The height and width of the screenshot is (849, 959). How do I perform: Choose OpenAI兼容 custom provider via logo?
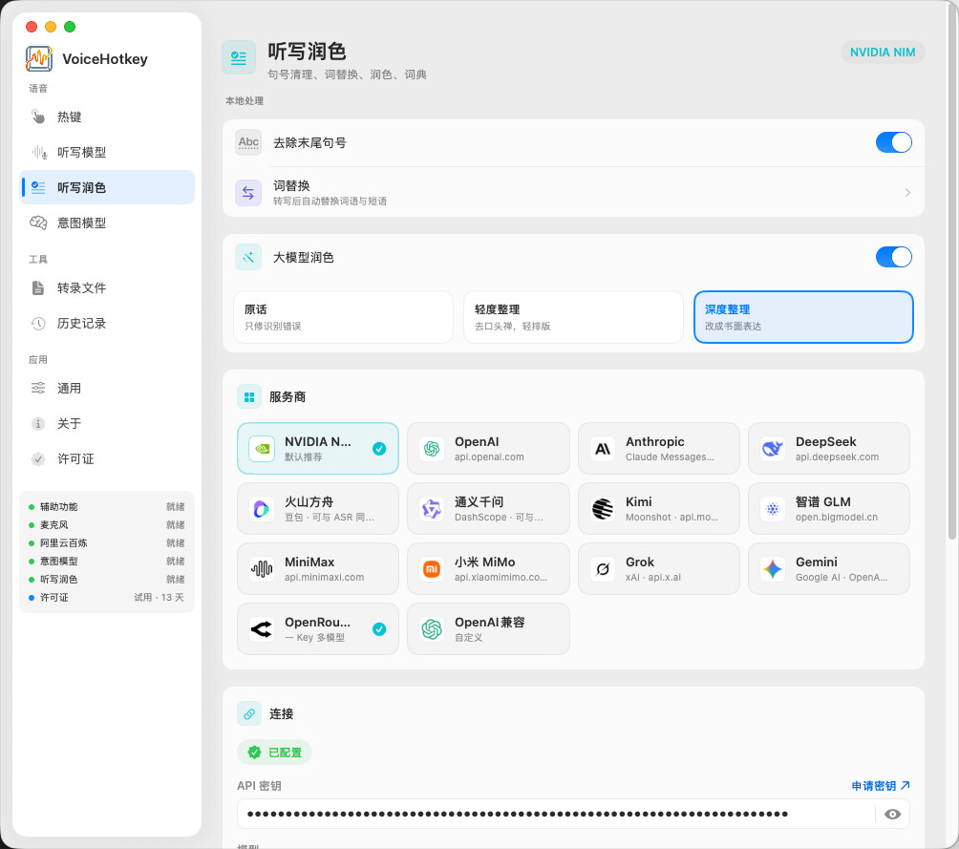[x=432, y=628]
